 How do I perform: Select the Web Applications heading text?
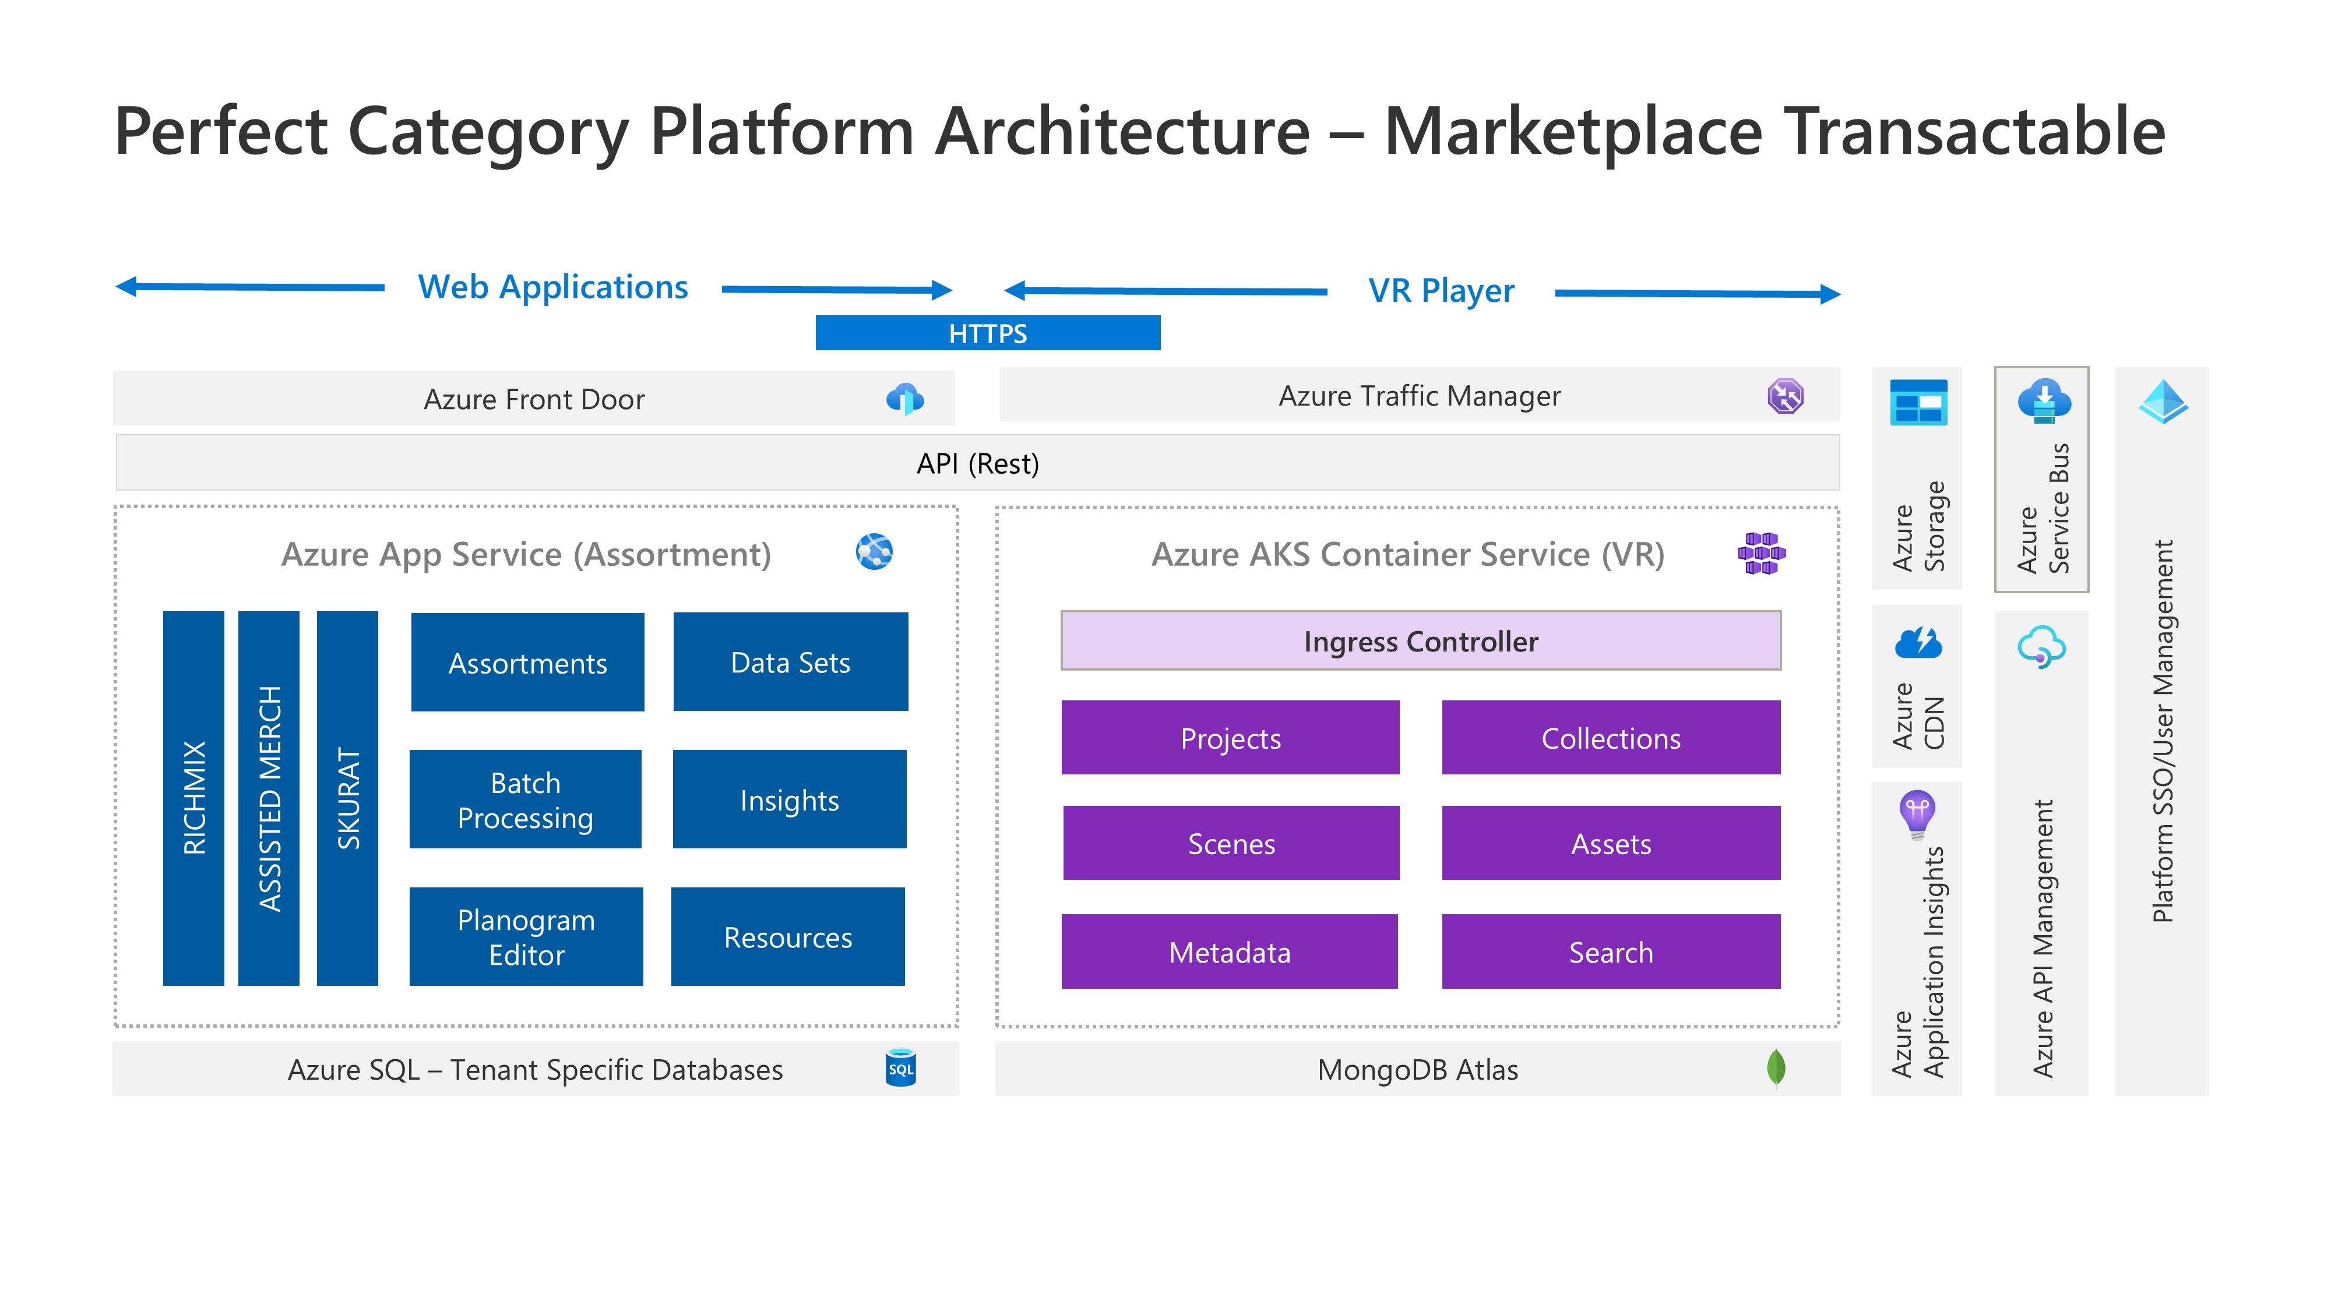click(552, 288)
